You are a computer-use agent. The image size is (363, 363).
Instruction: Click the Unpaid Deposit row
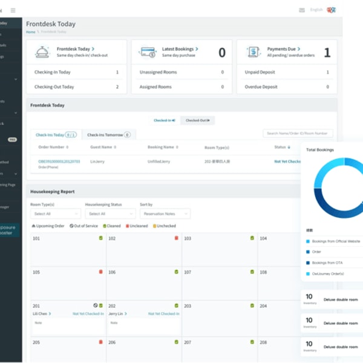pos(287,72)
